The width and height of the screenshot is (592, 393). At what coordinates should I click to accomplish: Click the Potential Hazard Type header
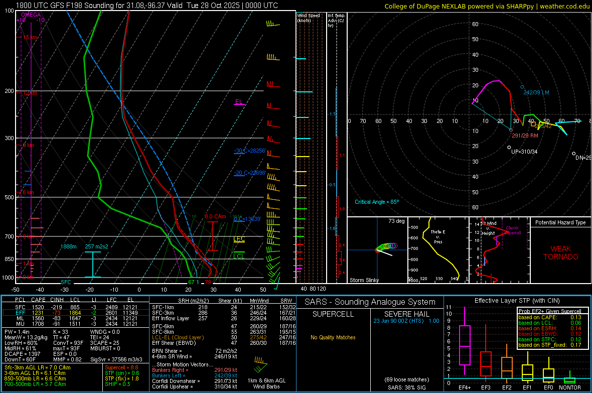[x=560, y=222]
